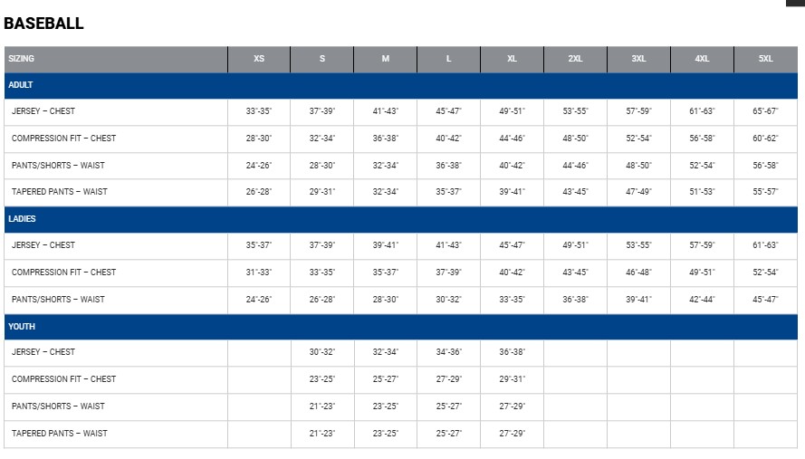
Task: Select Ladies jersey chest 2XL value 49"-51"
Action: click(x=575, y=245)
